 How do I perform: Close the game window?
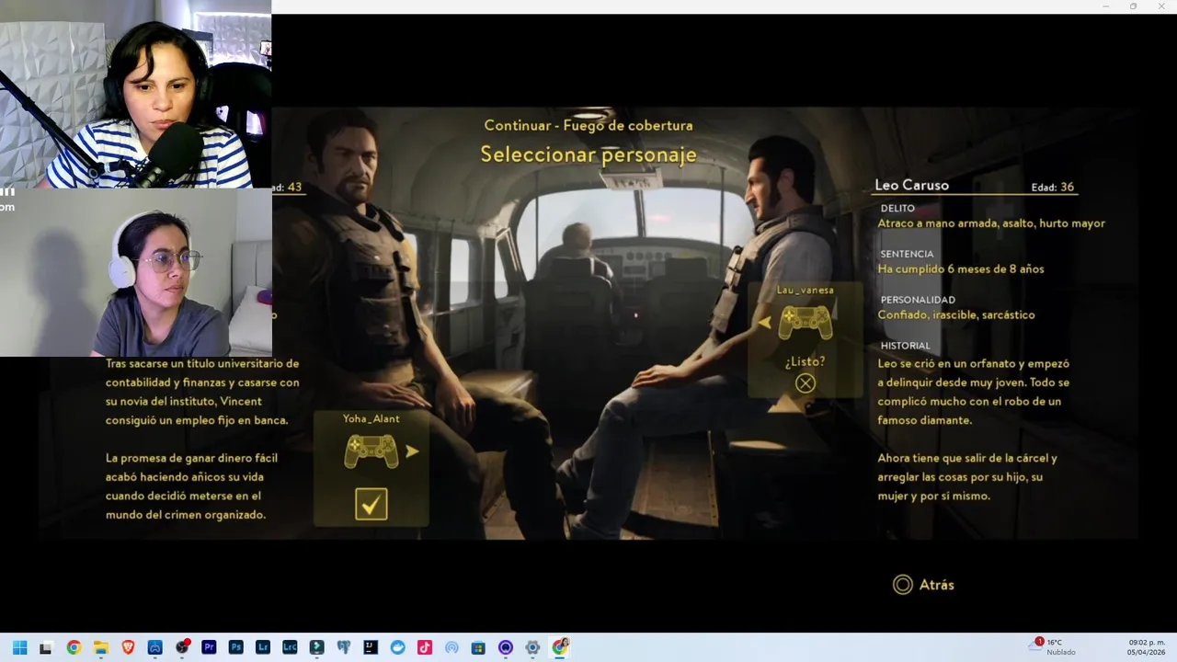(1160, 6)
